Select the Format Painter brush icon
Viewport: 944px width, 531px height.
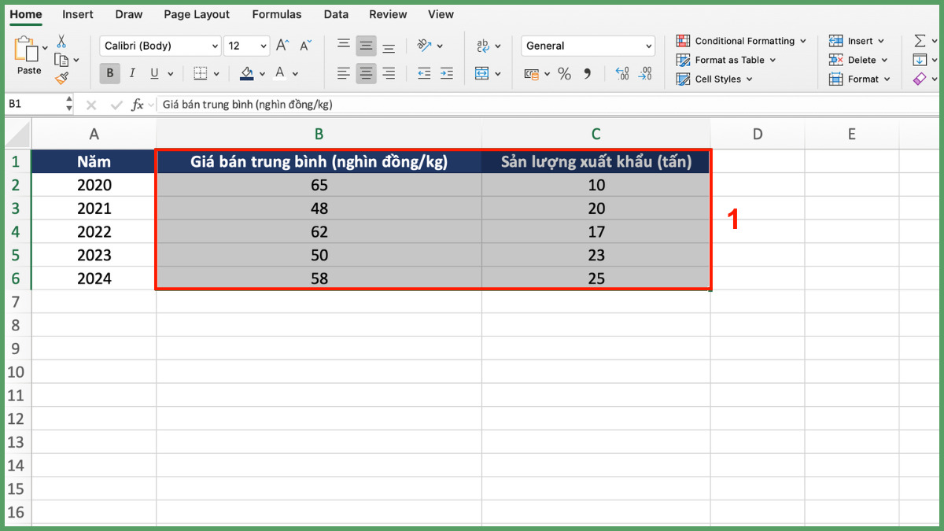point(61,78)
